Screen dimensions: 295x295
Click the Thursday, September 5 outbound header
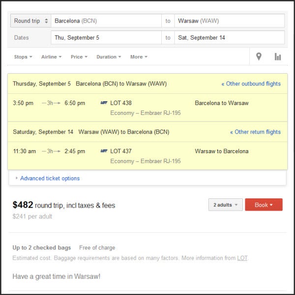point(42,84)
